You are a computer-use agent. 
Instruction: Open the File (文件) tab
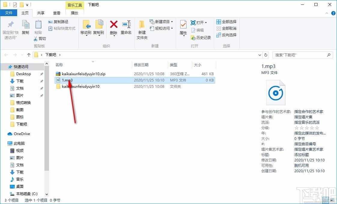(x=9, y=13)
